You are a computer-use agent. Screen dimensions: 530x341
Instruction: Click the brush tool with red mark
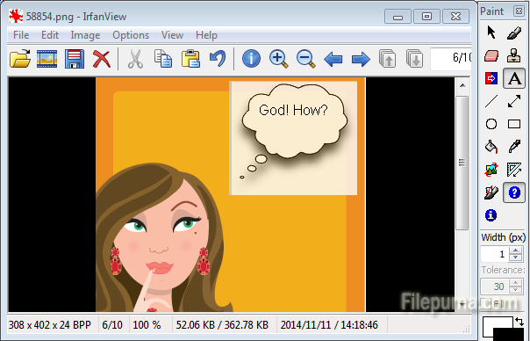tap(491, 192)
